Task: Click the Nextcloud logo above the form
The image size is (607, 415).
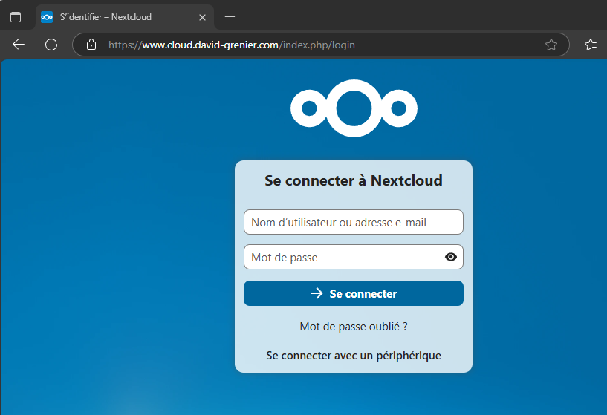Action: [354, 110]
